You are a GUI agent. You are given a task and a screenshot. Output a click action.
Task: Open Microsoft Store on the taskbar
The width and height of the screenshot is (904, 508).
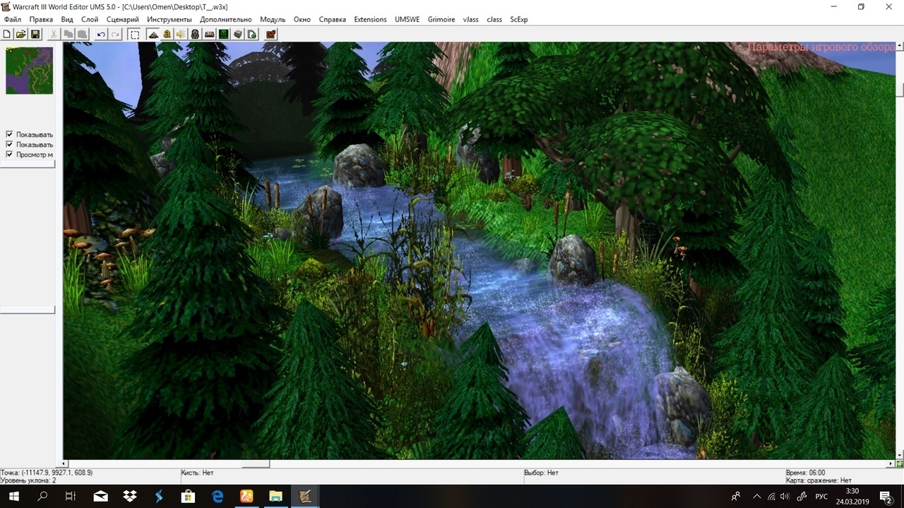[x=188, y=497]
